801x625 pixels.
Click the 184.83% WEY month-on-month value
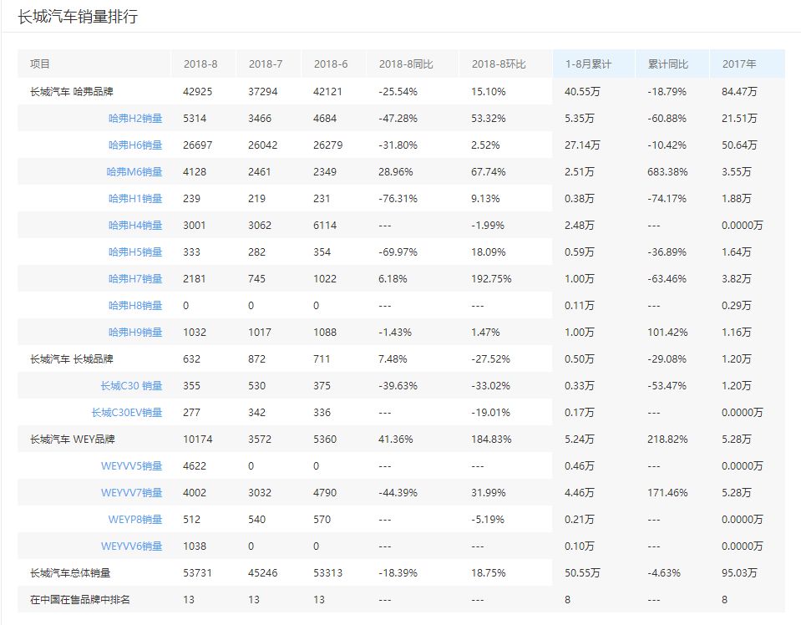point(491,440)
